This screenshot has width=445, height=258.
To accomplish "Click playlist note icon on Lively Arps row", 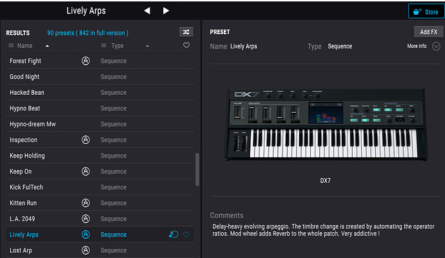I will [x=173, y=234].
